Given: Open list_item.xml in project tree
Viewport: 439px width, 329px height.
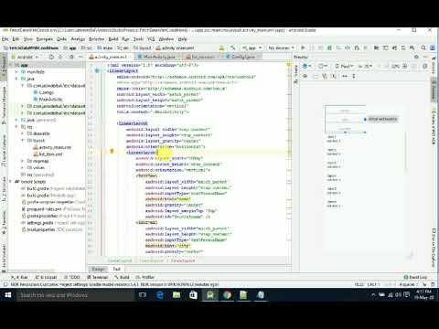Looking at the screenshot, I should click(x=48, y=154).
